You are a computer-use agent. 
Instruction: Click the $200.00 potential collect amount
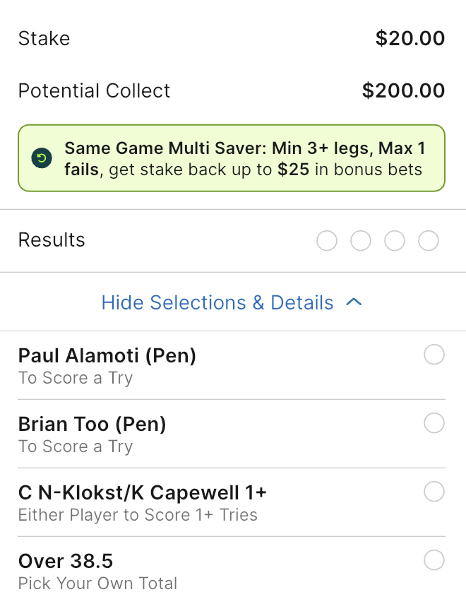point(404,90)
